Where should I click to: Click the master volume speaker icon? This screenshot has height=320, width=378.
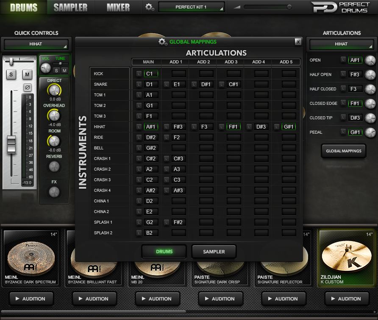[x=237, y=7]
